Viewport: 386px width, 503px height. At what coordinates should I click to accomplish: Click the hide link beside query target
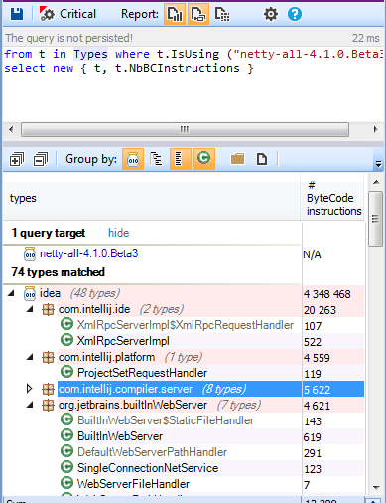coord(119,233)
